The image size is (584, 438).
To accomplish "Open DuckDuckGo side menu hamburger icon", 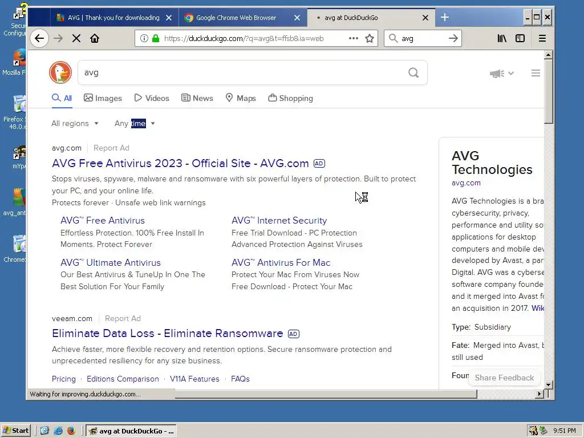I will 536,73.
